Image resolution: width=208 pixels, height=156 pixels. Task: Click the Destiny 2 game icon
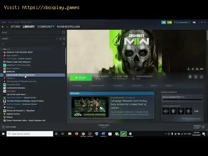tap(5, 107)
